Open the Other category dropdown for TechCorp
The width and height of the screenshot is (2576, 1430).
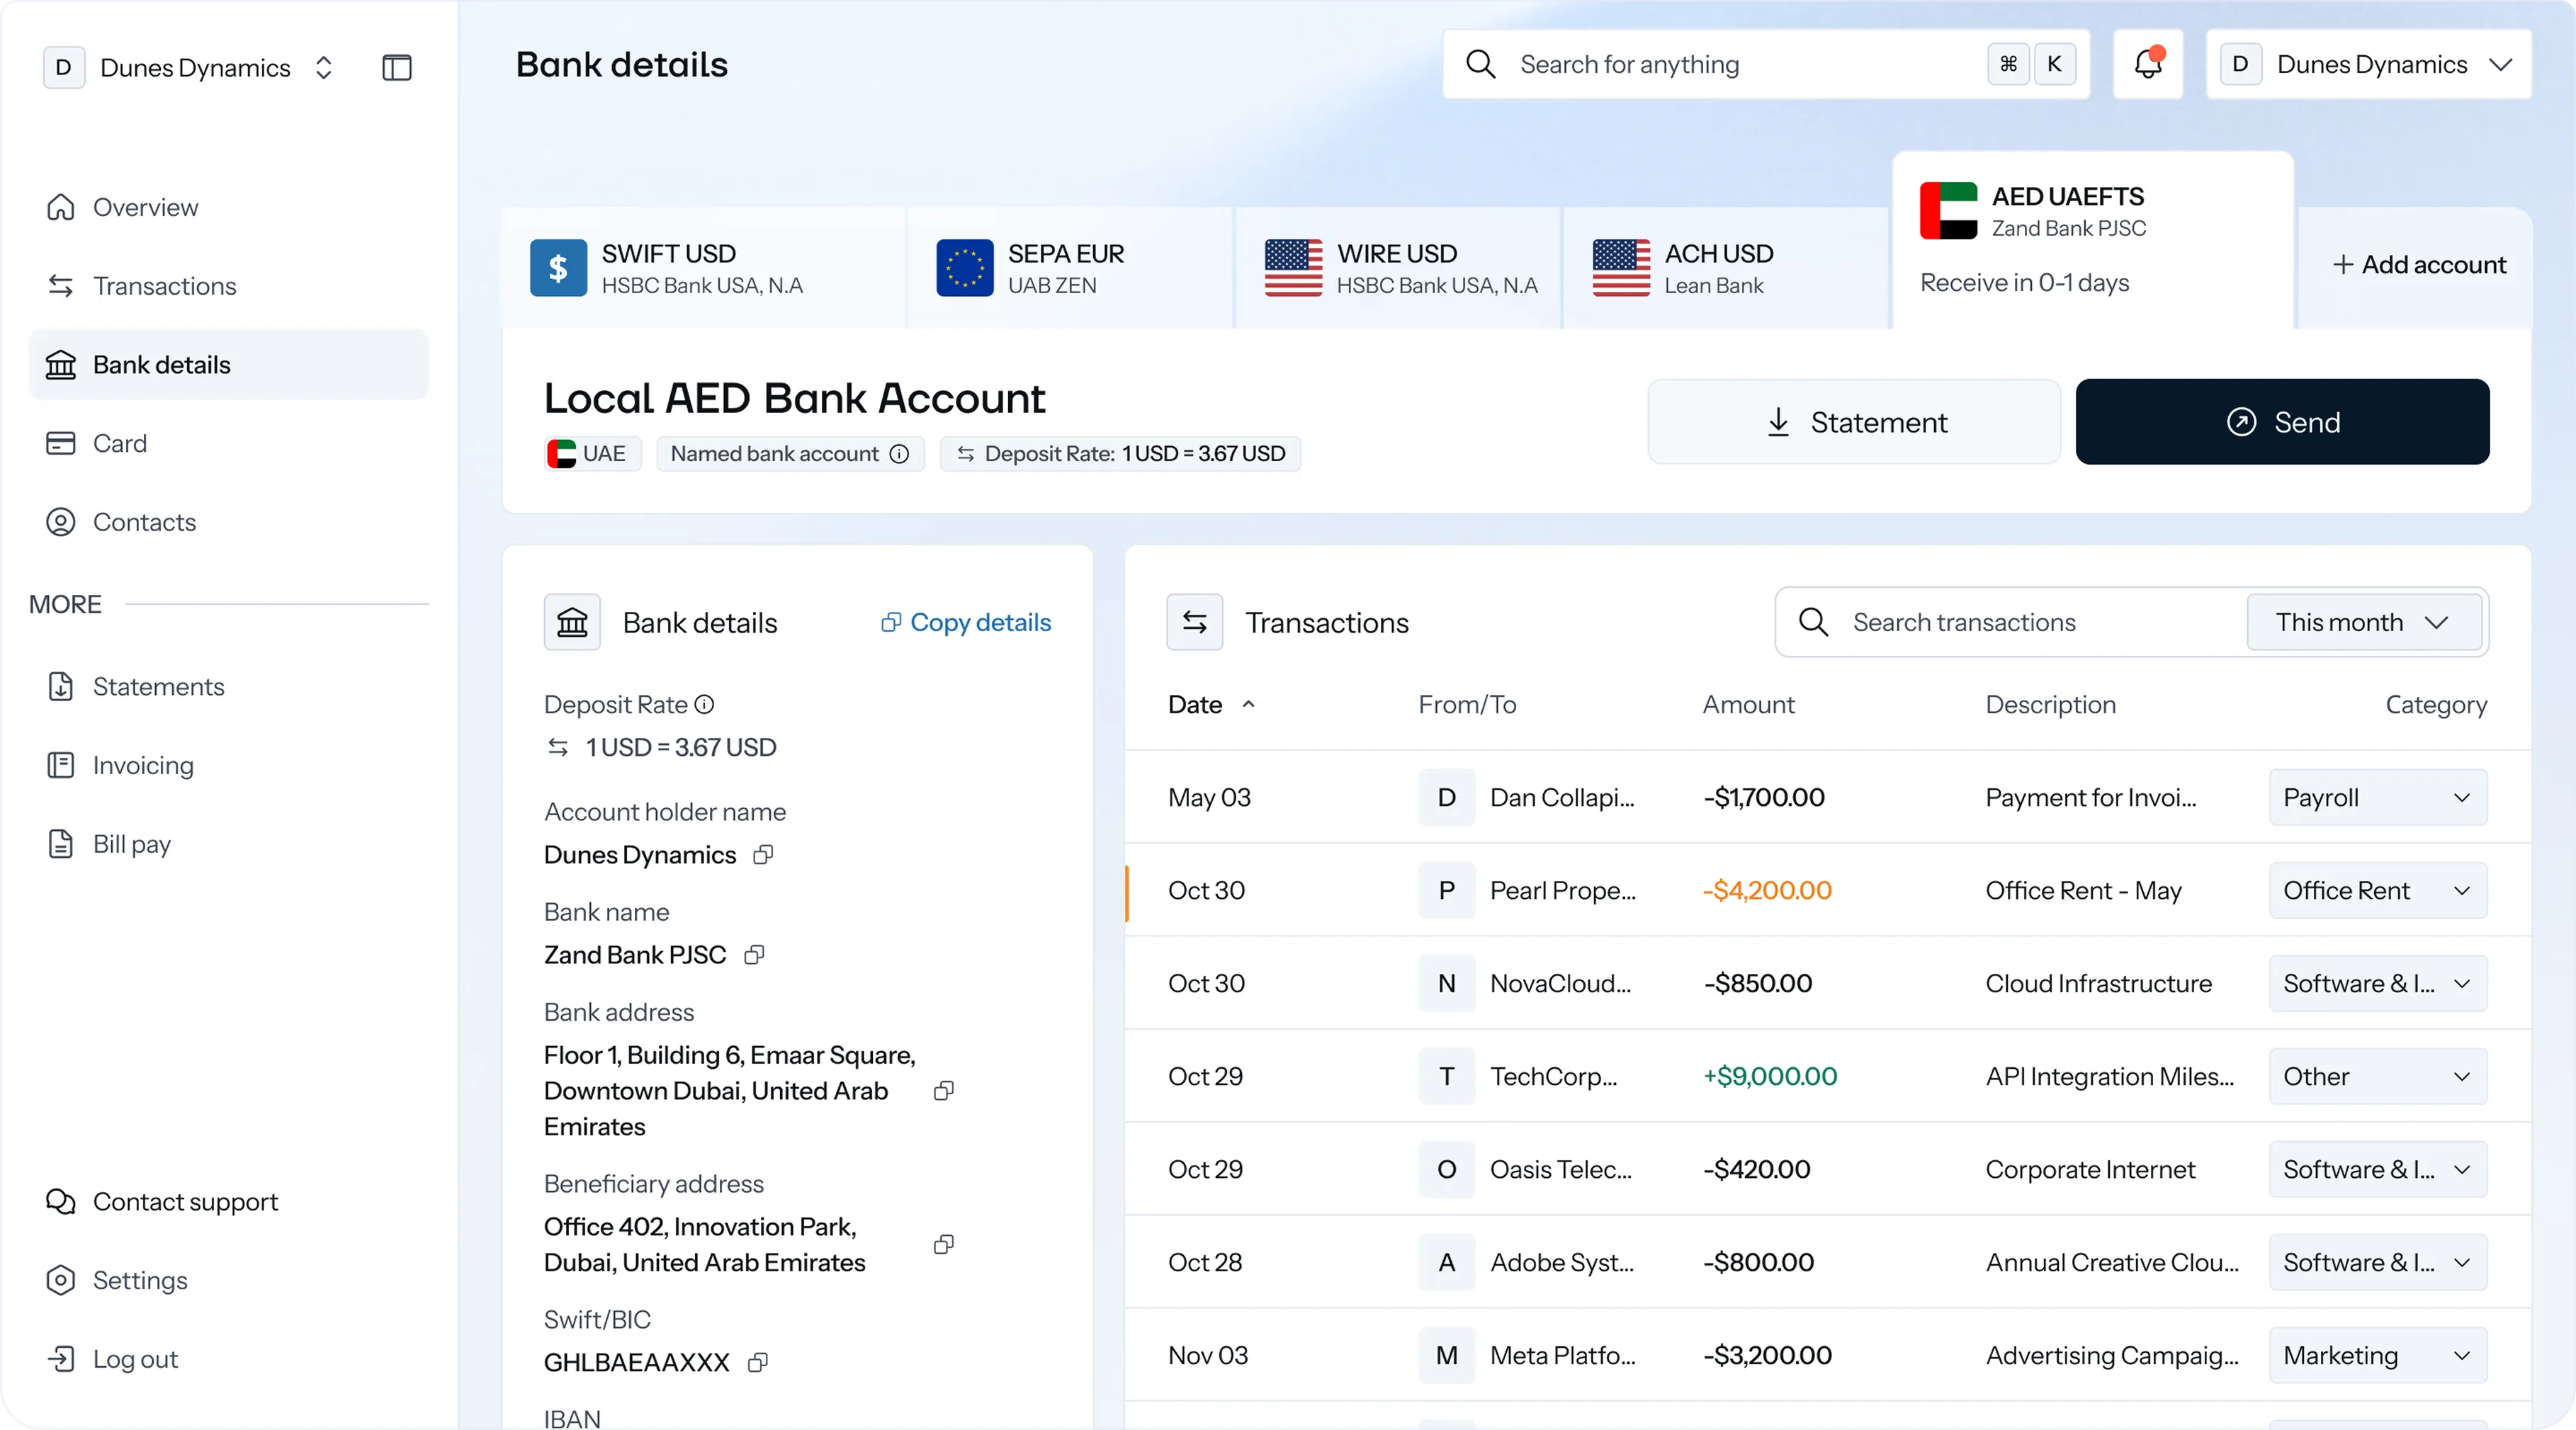[x=2377, y=1076]
